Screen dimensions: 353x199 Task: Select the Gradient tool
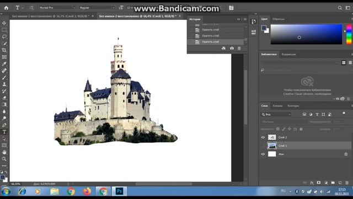click(4, 104)
